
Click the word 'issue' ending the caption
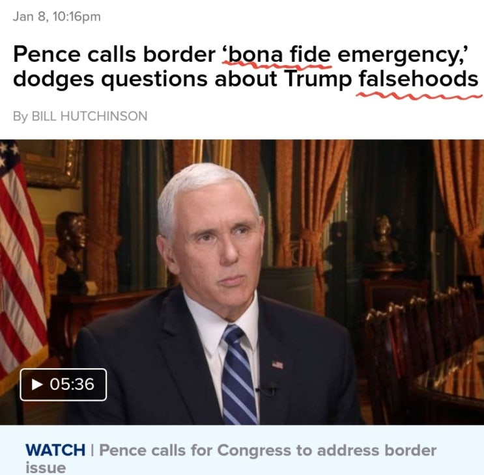46,467
